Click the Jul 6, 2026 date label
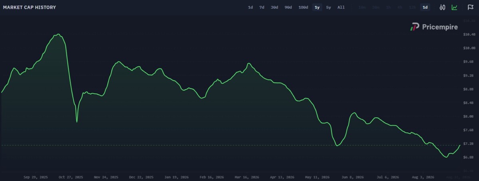 (388, 177)
